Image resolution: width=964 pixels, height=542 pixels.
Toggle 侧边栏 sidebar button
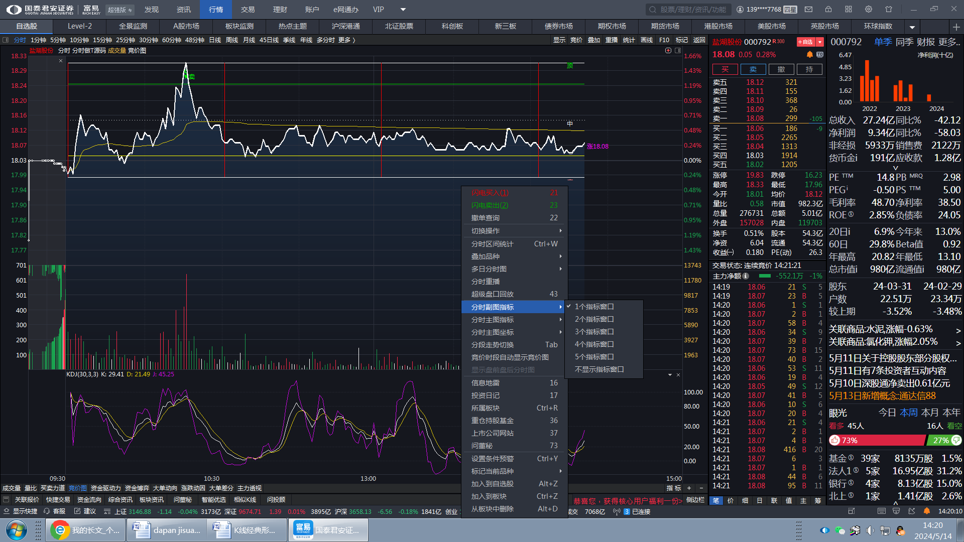(x=695, y=500)
